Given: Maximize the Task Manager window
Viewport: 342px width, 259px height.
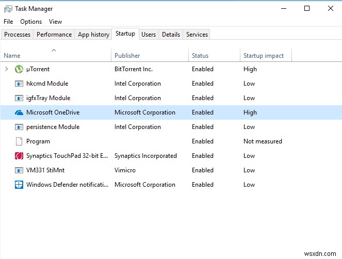Looking at the screenshot, I should click(x=307, y=8).
